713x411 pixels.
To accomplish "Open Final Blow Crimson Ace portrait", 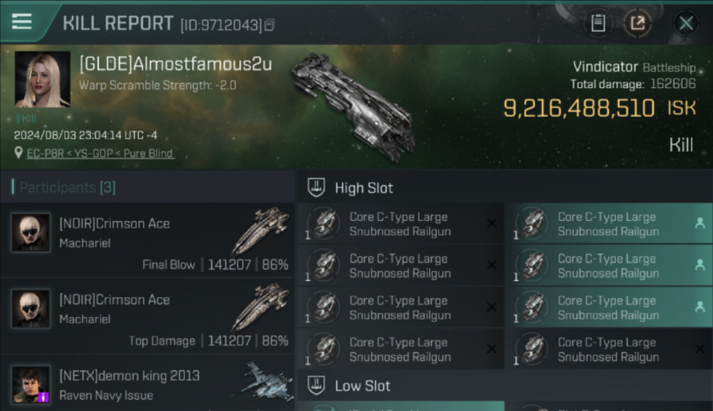I will click(x=31, y=232).
